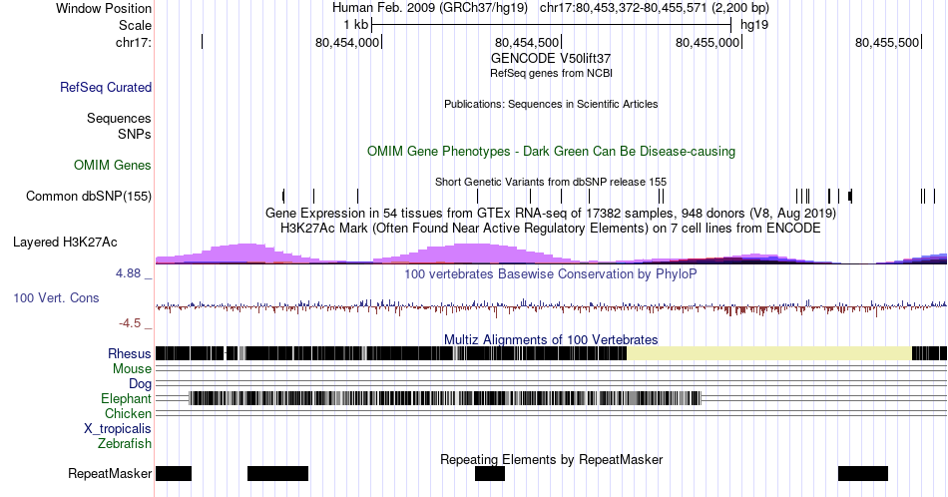Click the RepeatMasker block below 'Repeating Elements'
948x497 pixels.
coord(490,473)
